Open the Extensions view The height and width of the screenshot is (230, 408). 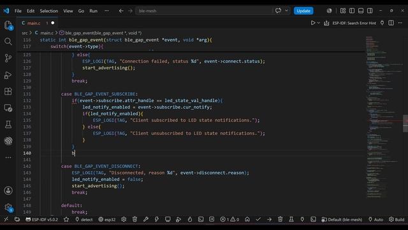tap(8, 91)
